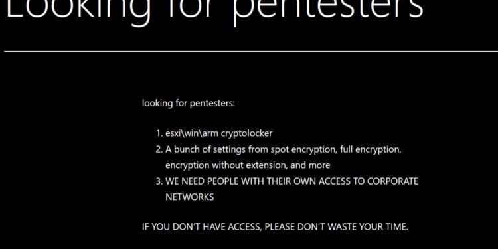Click the phrase "spot encryption,"
Screen dimensions: 498x249
[x=304, y=149]
